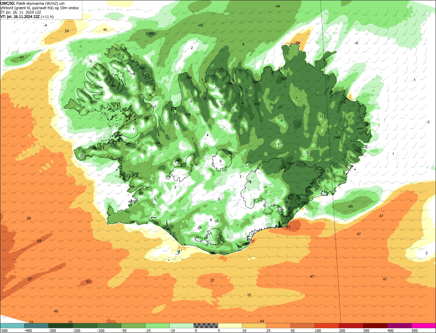Viewport: 436px width, 333px height.
Task: Click the '57' value in the southwest sea
Action: coord(30,279)
